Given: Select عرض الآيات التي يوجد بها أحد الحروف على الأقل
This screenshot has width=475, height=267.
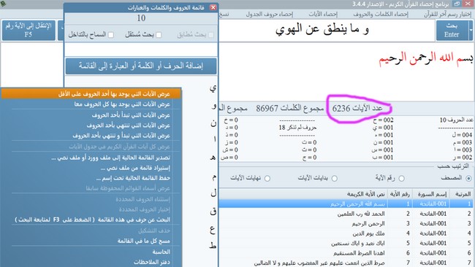Looking at the screenshot, I should [91, 93].
